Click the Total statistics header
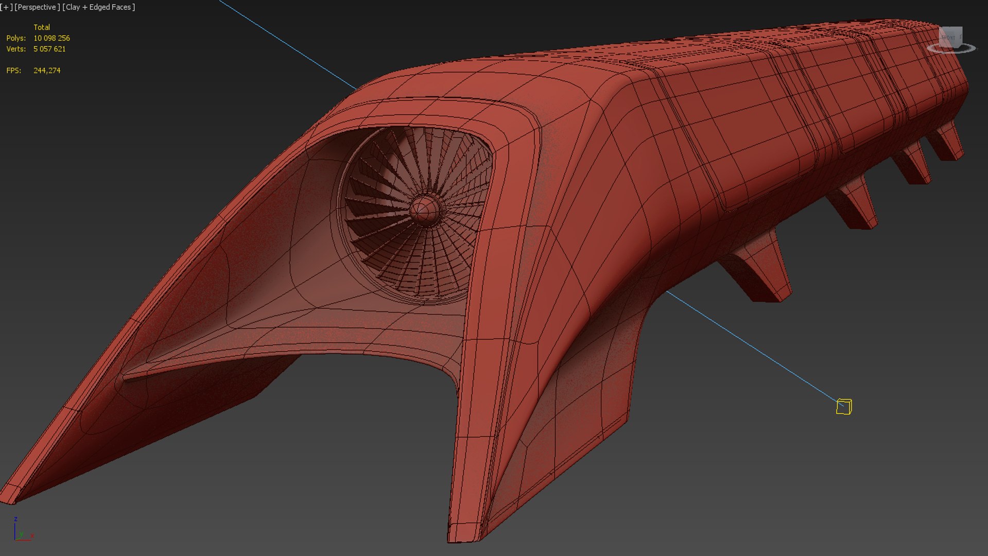This screenshot has height=556, width=988. (42, 27)
